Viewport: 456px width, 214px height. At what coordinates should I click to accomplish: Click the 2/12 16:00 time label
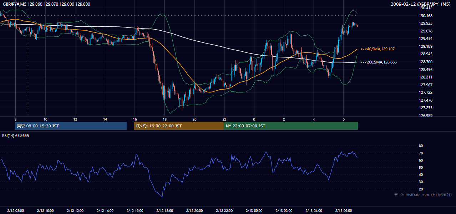click(135, 210)
